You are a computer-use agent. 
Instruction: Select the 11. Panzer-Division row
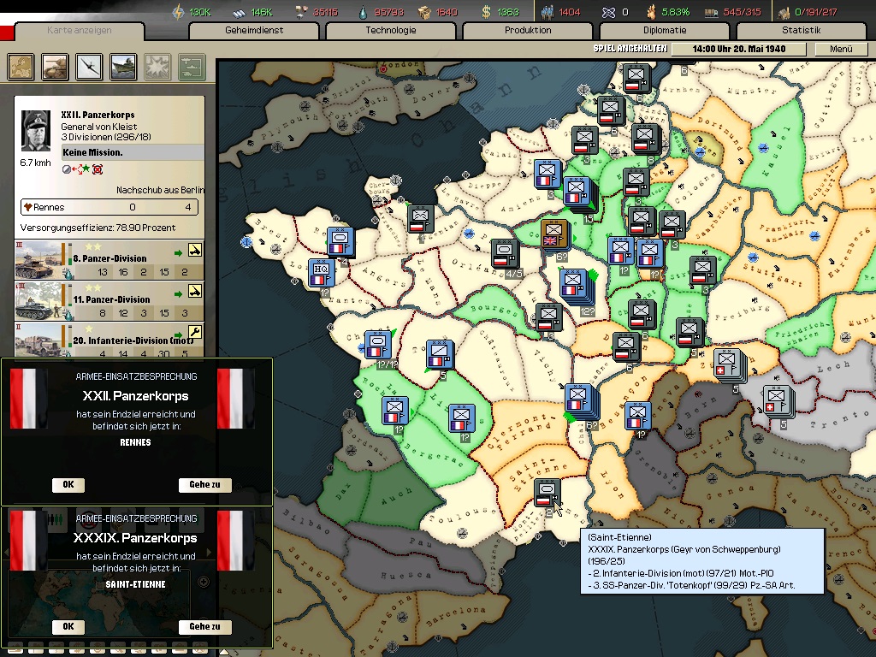109,301
